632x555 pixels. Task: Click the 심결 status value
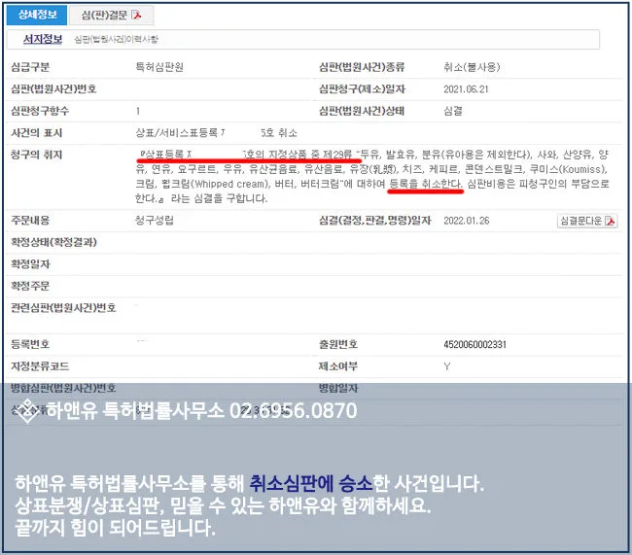click(453, 111)
